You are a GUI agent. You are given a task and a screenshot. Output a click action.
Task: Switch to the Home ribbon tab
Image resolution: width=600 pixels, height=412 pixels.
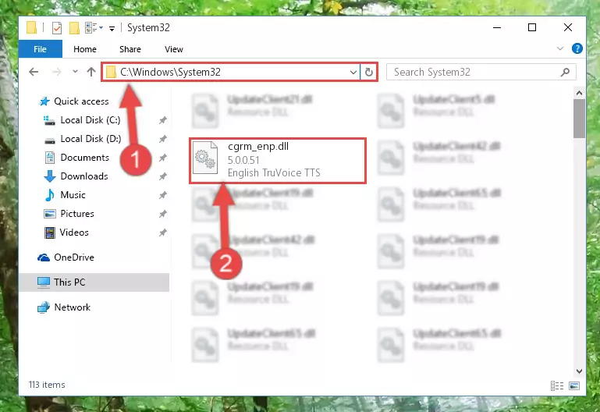point(85,49)
